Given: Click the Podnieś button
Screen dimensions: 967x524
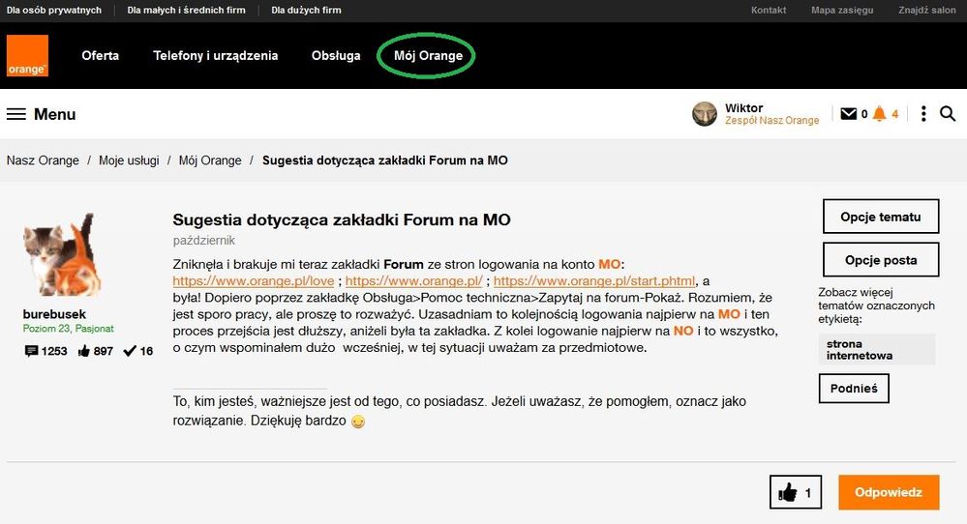Looking at the screenshot, I should [x=854, y=388].
